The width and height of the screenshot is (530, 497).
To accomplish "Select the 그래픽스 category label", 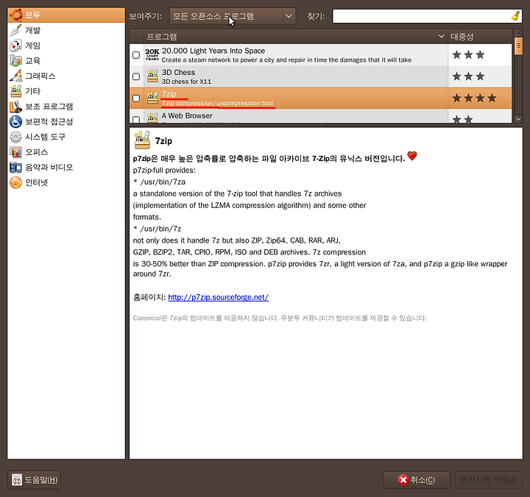I will pyautogui.click(x=40, y=76).
